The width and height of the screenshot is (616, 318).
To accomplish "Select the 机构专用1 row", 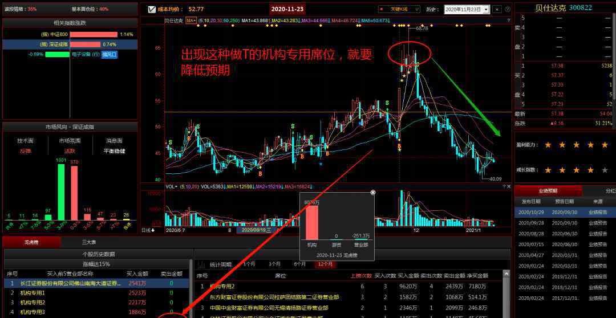I will coord(96,293).
